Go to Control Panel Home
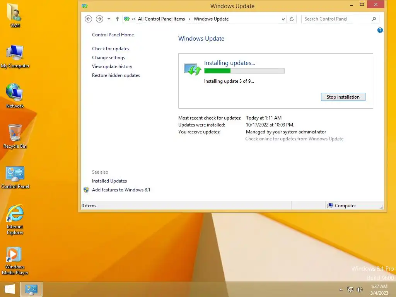 coord(113,35)
